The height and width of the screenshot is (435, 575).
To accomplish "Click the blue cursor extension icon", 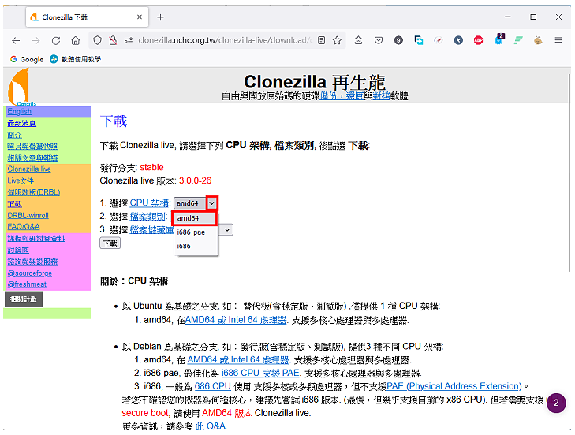I will [458, 40].
